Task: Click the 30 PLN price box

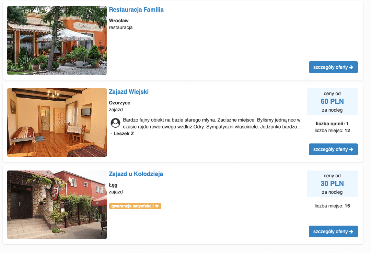Action: point(332,184)
